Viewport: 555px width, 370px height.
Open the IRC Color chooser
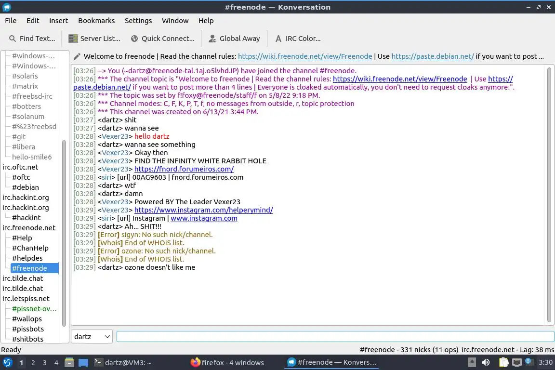tap(298, 39)
